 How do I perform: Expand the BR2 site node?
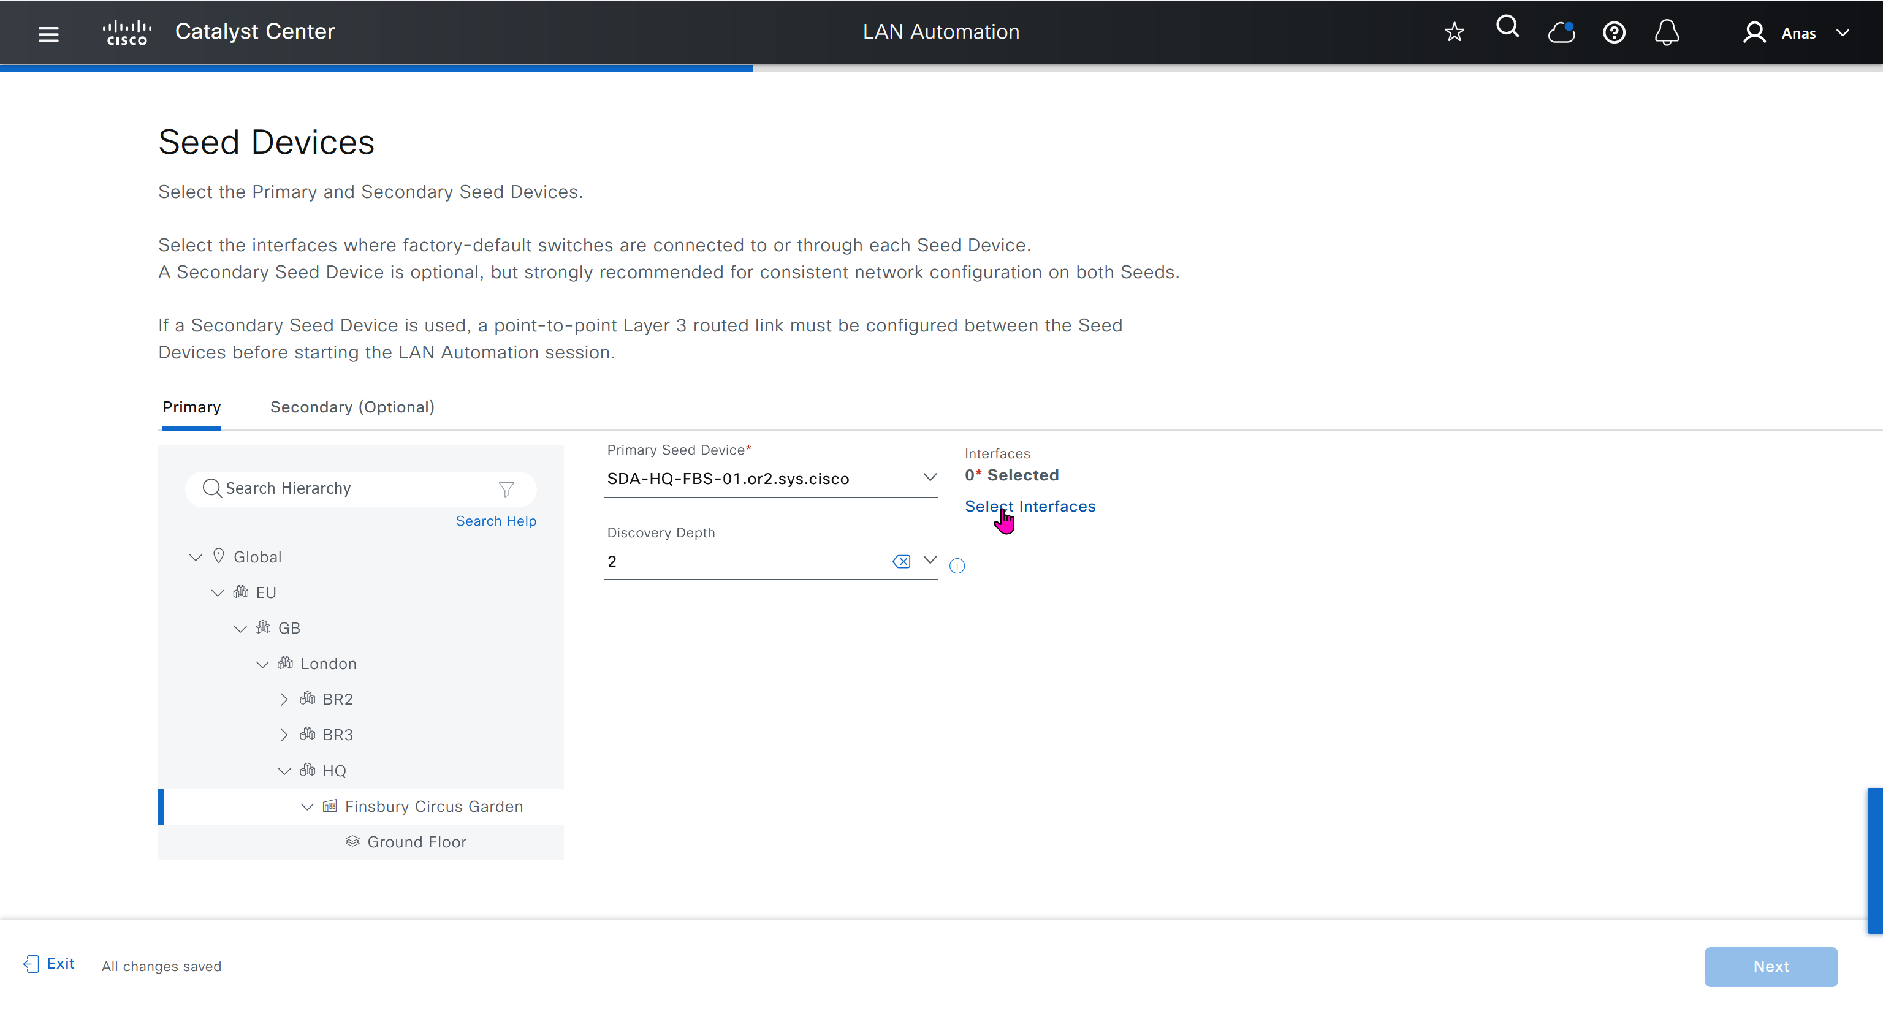tap(284, 699)
